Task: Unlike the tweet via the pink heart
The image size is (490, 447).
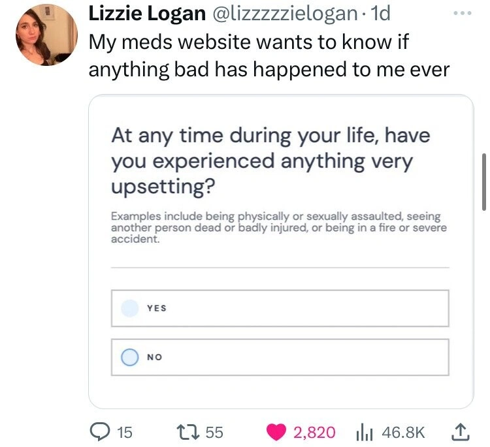Action: [276, 431]
